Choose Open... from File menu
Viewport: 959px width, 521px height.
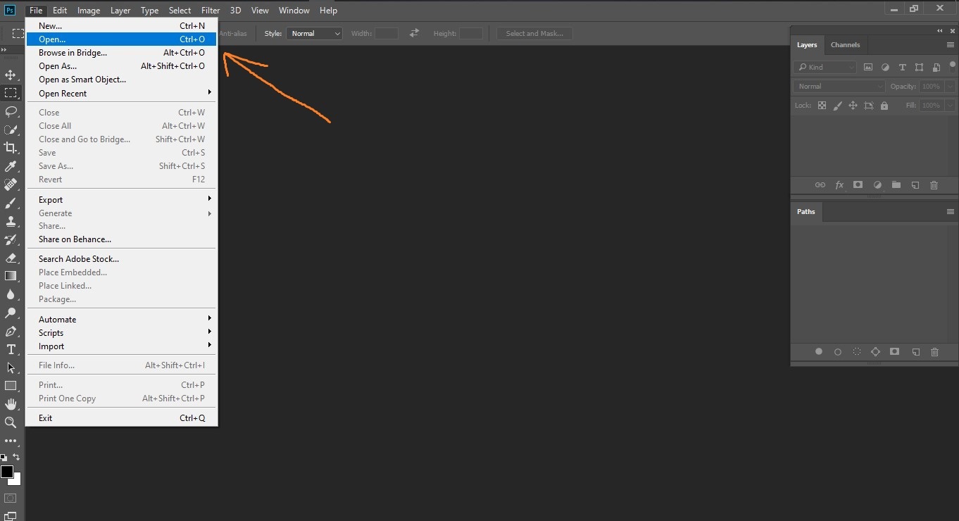pos(122,39)
